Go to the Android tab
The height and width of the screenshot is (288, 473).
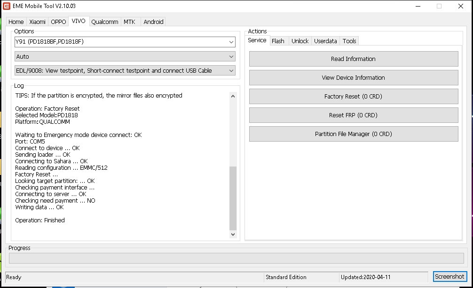tap(153, 22)
